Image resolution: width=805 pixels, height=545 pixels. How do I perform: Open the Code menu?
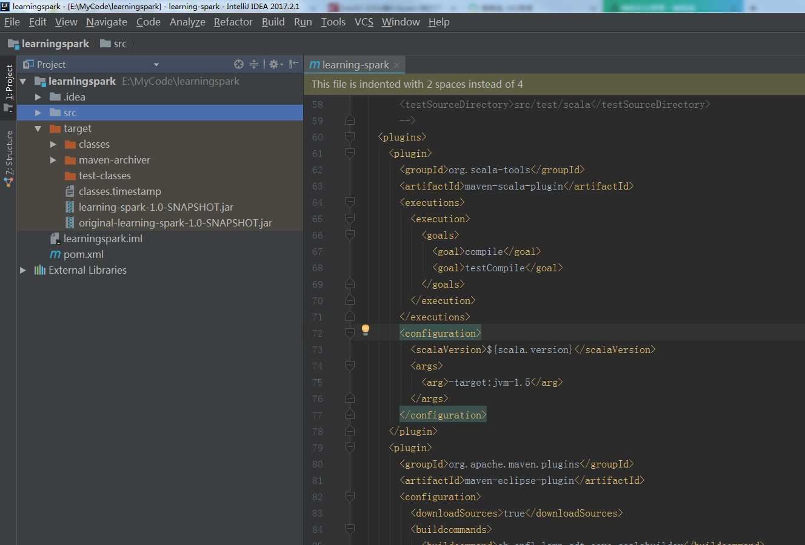pos(149,22)
